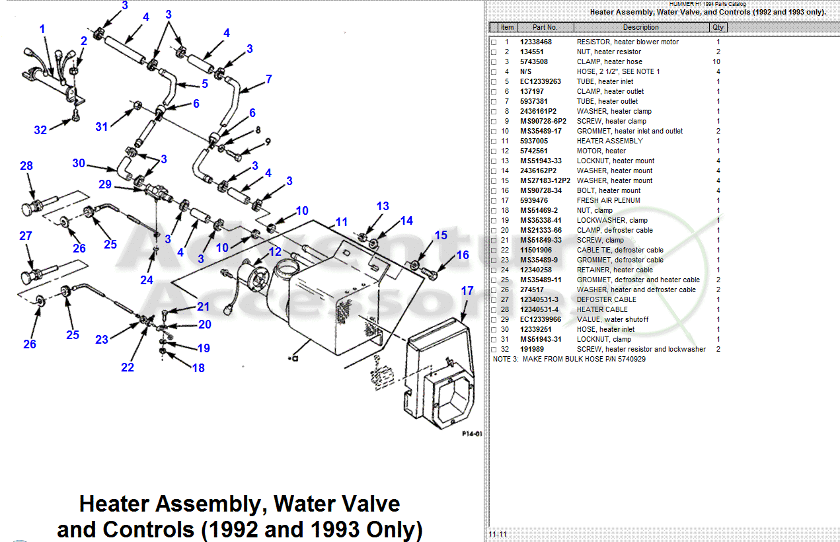Select part number 5939476

coord(534,200)
